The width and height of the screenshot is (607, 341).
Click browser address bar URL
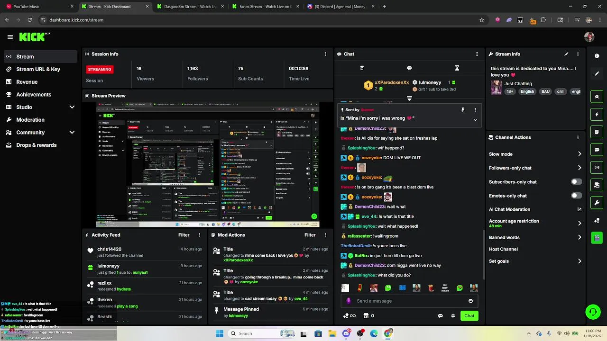point(76,20)
